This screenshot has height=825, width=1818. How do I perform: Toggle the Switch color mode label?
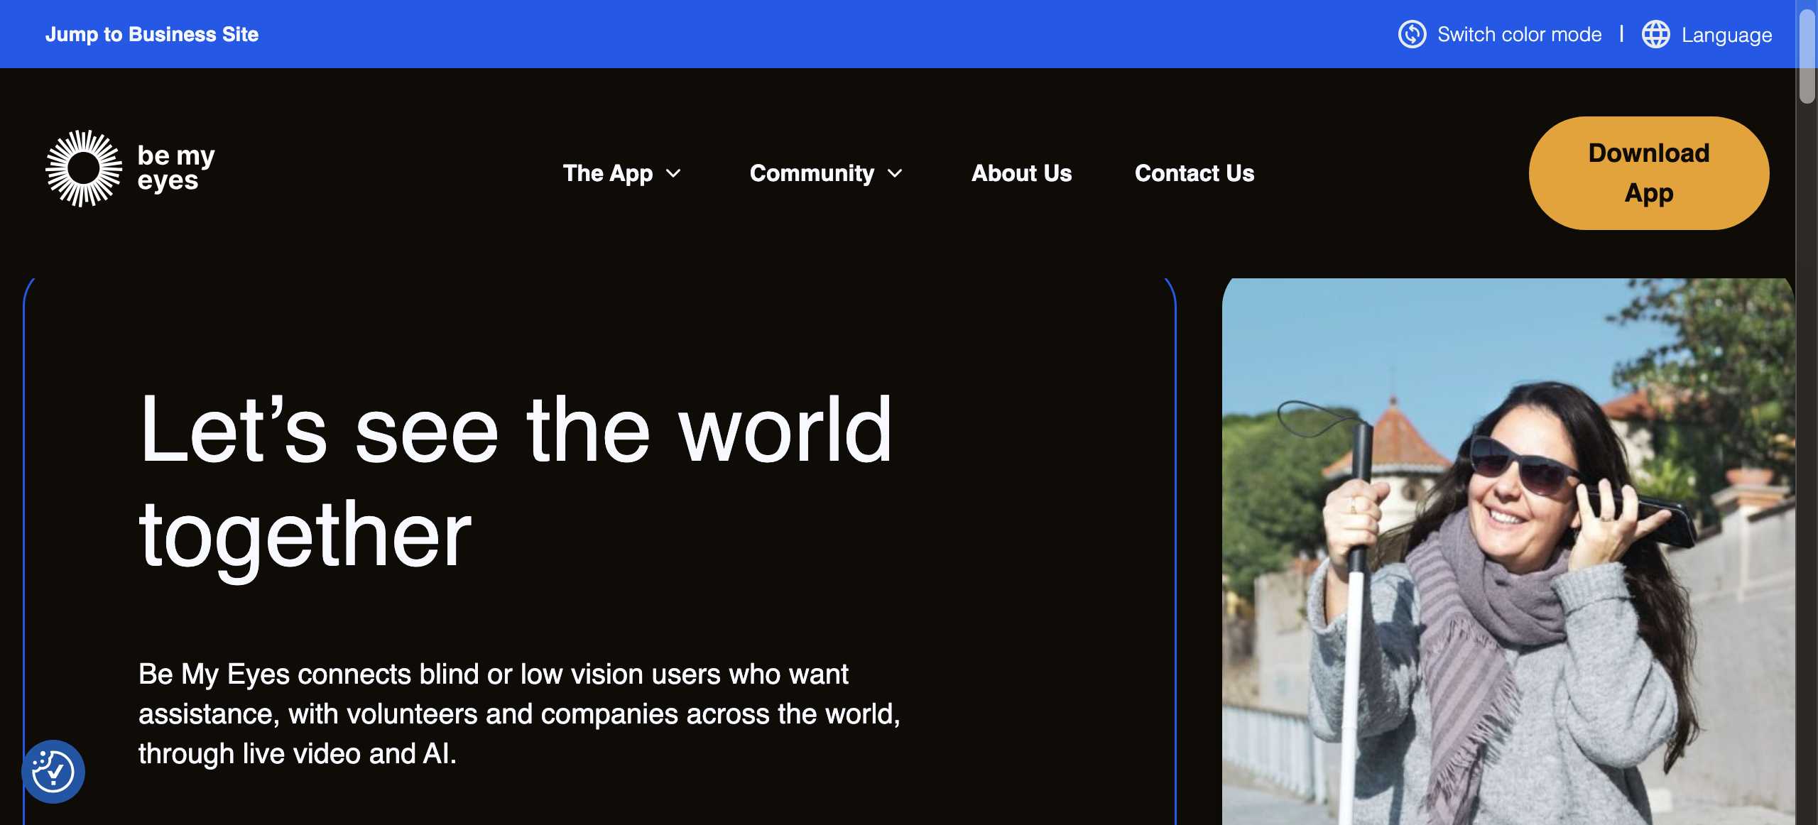click(1519, 34)
